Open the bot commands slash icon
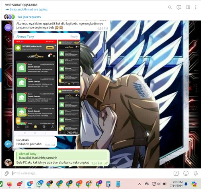The height and width of the screenshot is (189, 201). pyautogui.click(x=176, y=173)
